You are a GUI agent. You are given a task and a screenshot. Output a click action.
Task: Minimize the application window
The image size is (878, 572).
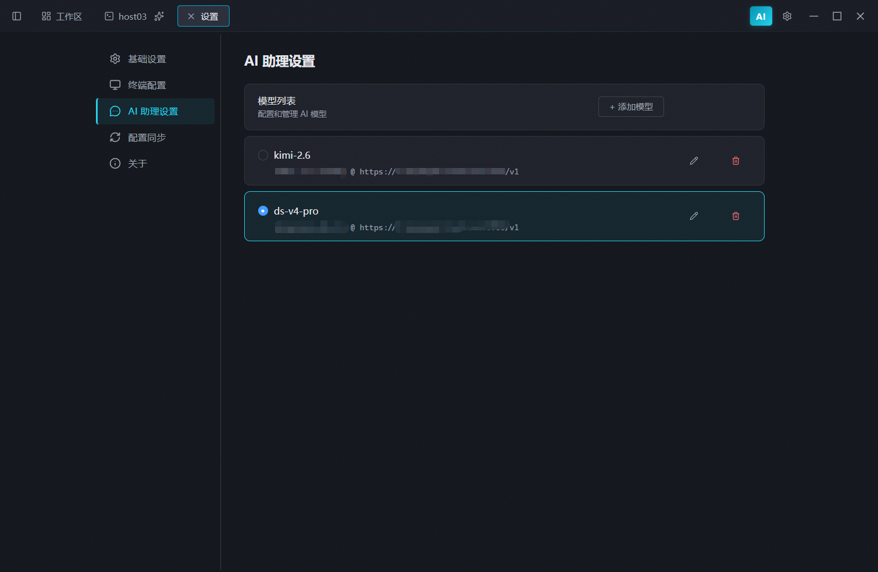(x=813, y=16)
